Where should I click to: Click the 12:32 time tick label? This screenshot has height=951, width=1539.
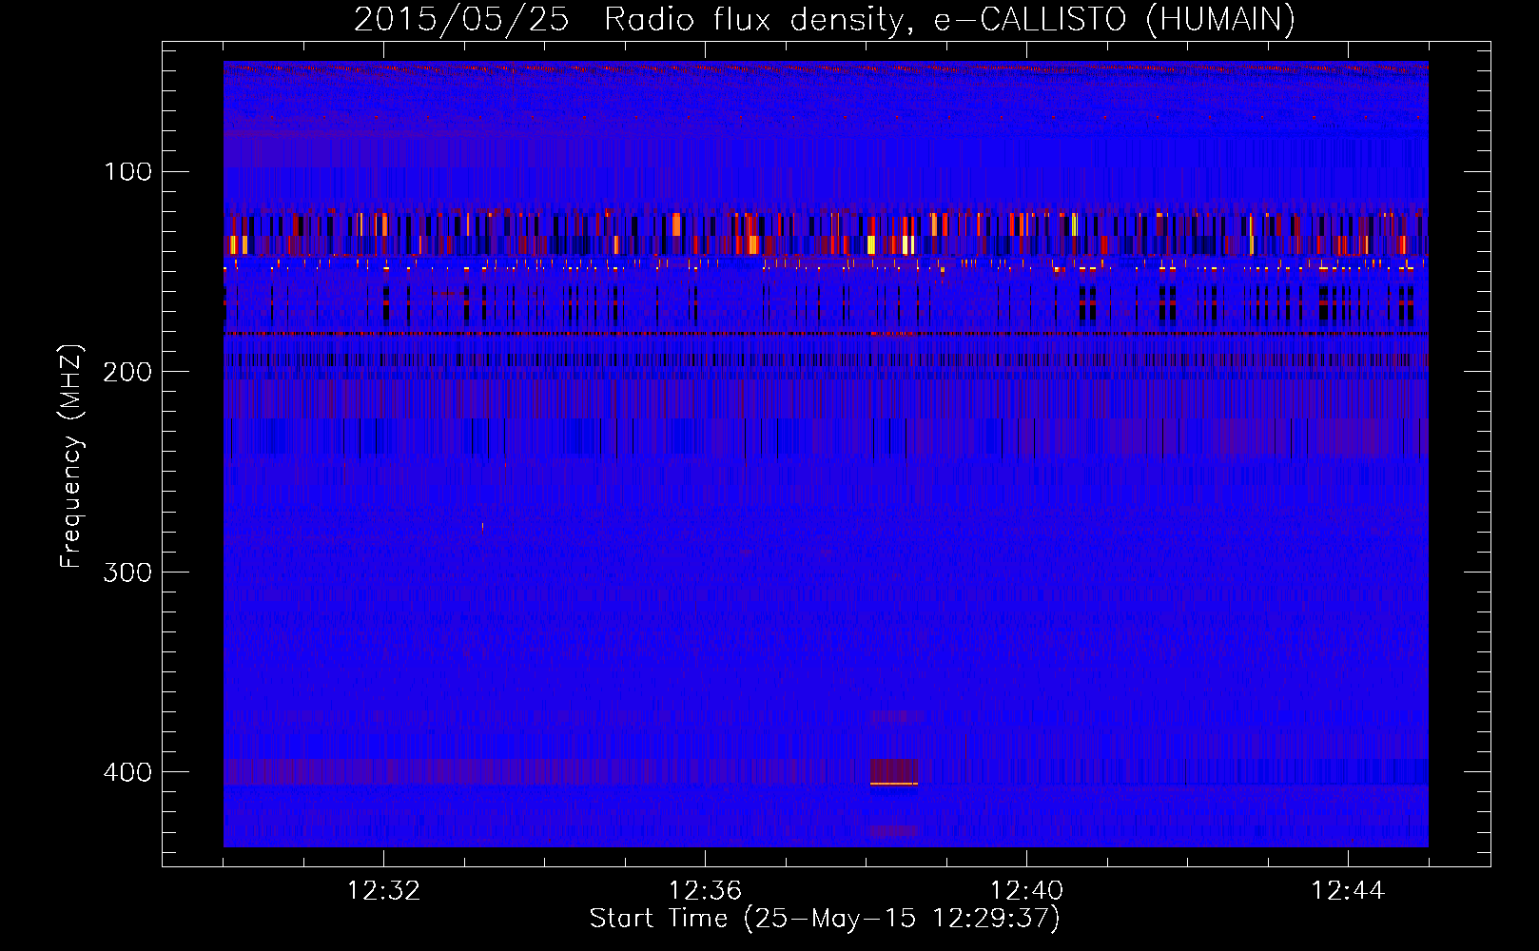(x=383, y=891)
